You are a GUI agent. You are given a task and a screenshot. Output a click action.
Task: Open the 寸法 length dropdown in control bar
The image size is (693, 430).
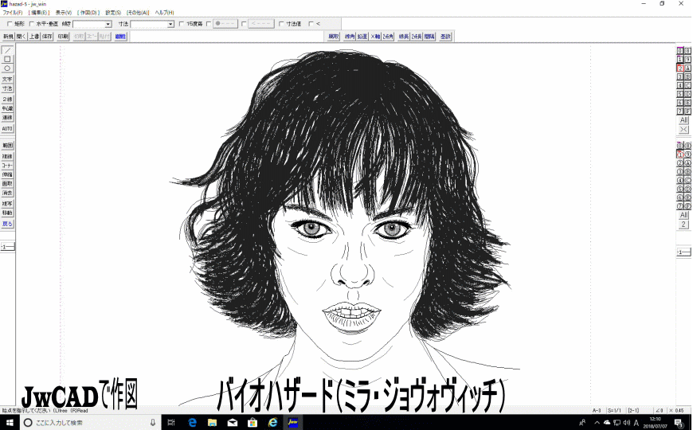(170, 25)
